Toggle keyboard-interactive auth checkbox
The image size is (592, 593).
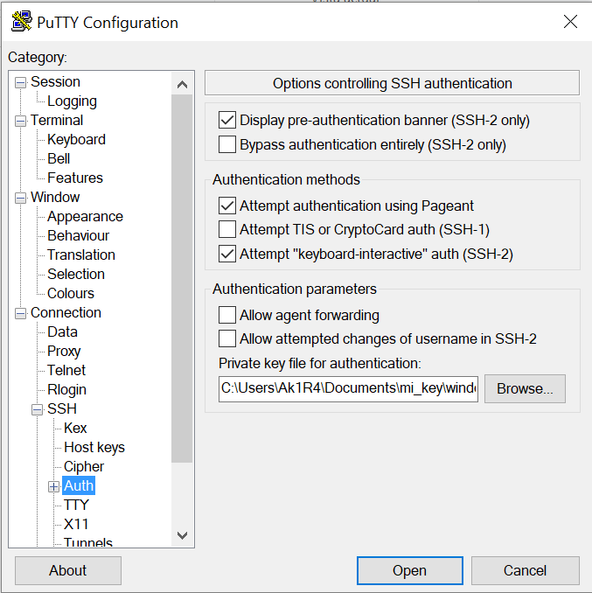click(227, 254)
